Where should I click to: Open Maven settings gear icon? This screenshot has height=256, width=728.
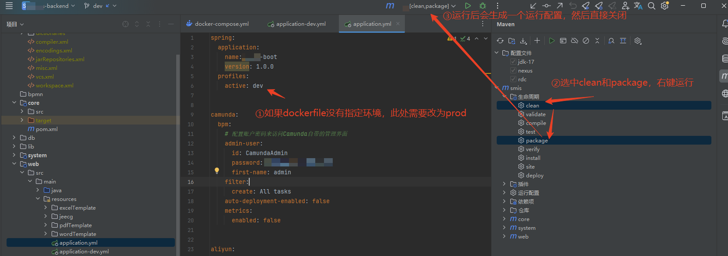coord(638,41)
